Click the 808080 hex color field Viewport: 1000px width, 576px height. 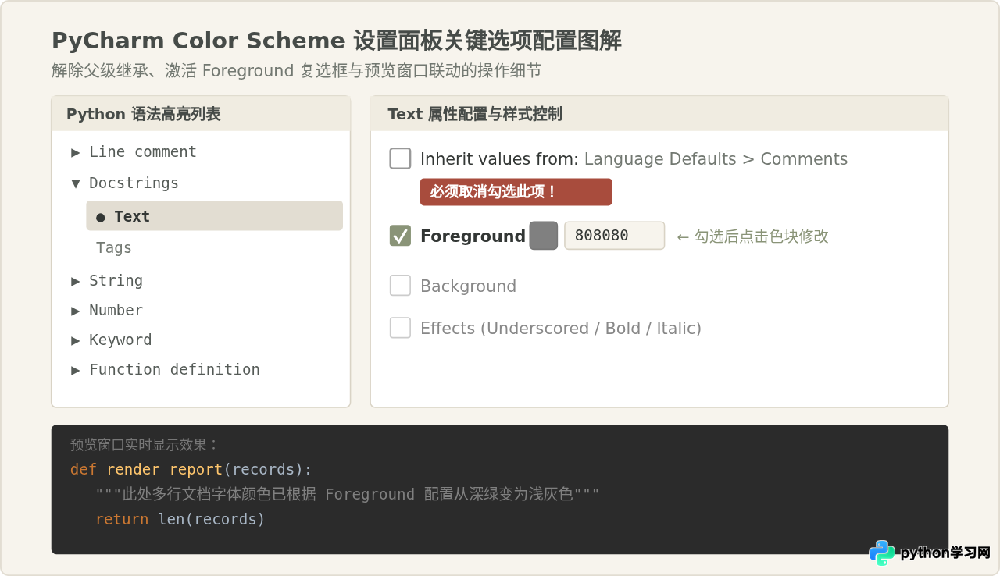tap(615, 236)
